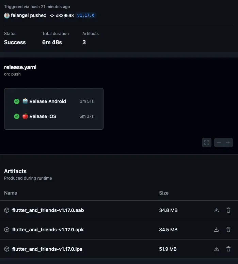238x264 pixels.
Task: Click the Size column header
Action: (164, 193)
